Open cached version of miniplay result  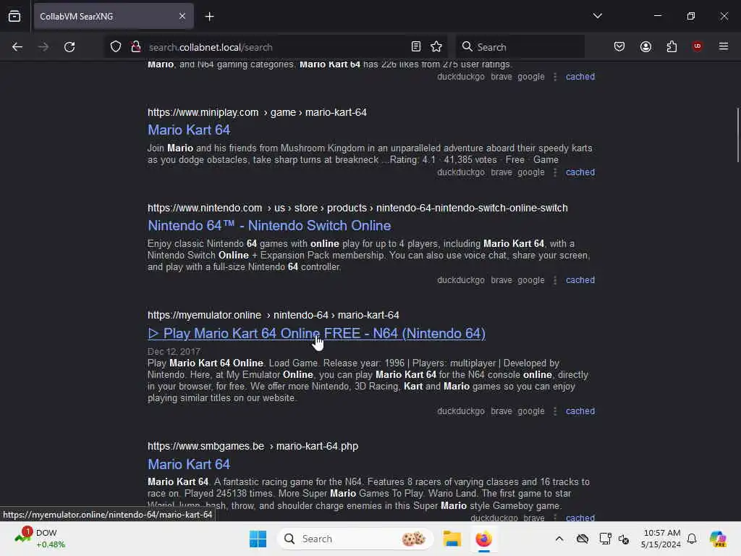point(580,172)
